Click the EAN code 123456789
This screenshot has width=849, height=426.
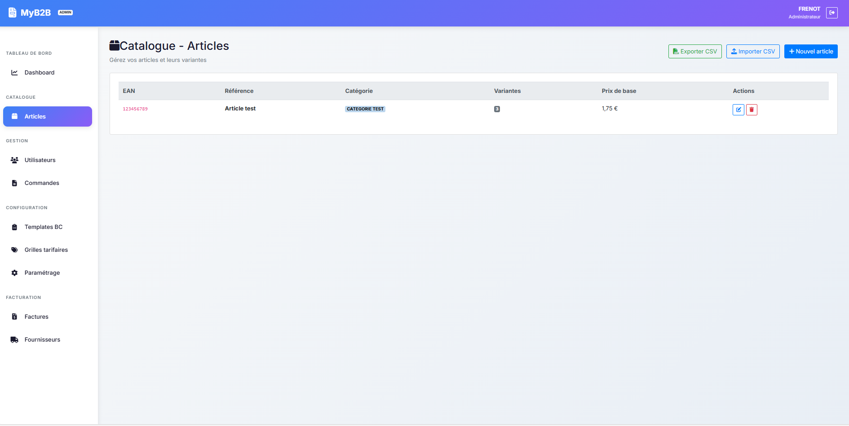(135, 109)
